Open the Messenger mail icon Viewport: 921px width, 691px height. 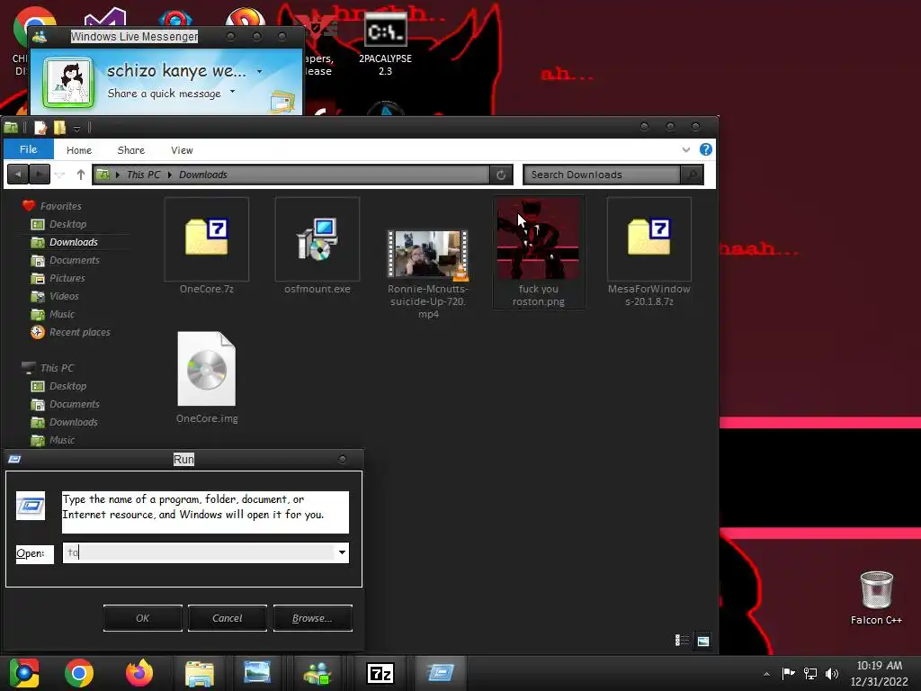tap(282, 102)
